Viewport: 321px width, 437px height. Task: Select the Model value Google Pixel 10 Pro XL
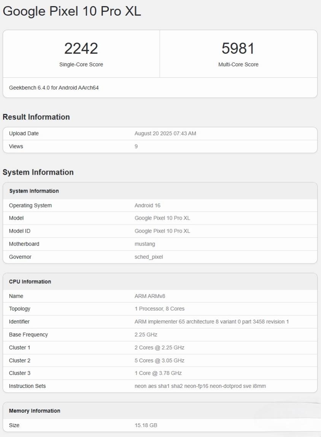[x=162, y=218]
